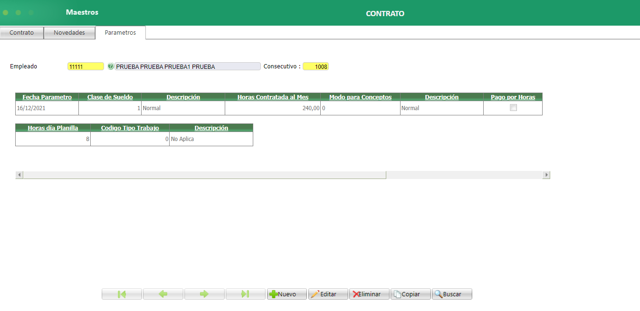Click the Descripción header beside Codigo Tipo Trabajo
The width and height of the screenshot is (640, 311).
pyautogui.click(x=211, y=128)
